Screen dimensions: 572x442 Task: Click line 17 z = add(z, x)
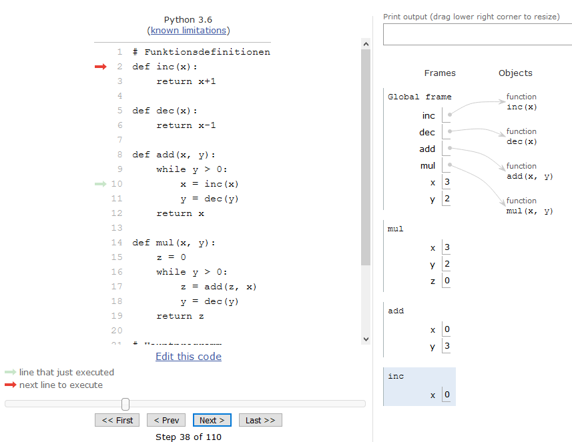tap(218, 287)
